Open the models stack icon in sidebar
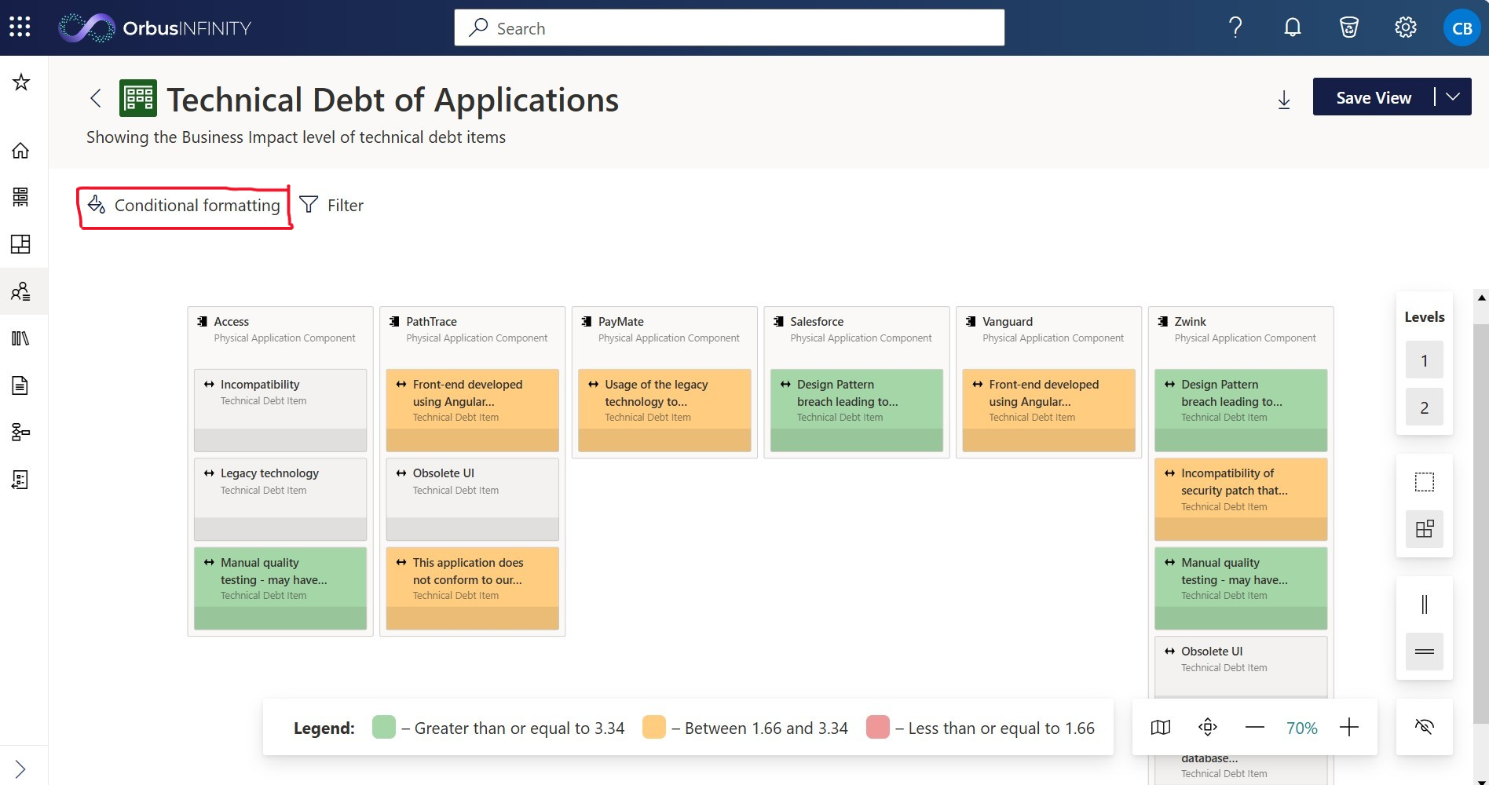 (21, 197)
